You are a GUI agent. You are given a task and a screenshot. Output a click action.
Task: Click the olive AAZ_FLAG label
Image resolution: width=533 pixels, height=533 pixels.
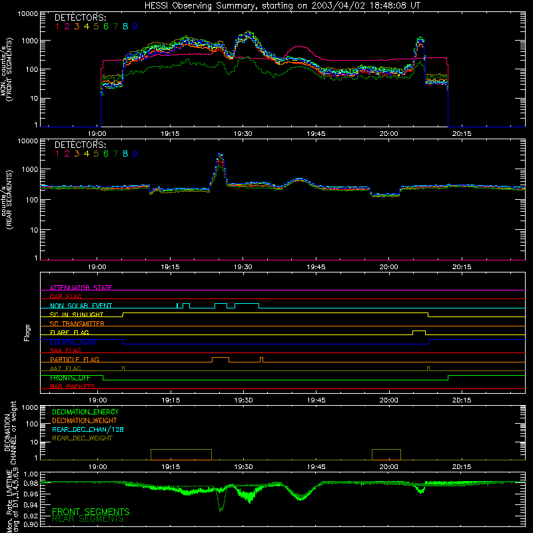pos(65,368)
